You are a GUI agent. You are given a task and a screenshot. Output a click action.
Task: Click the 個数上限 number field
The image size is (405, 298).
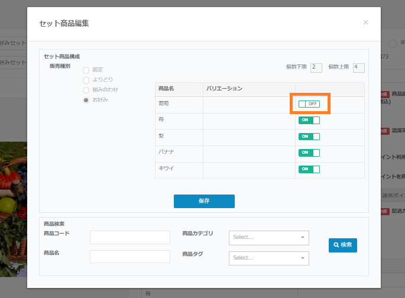(358, 67)
